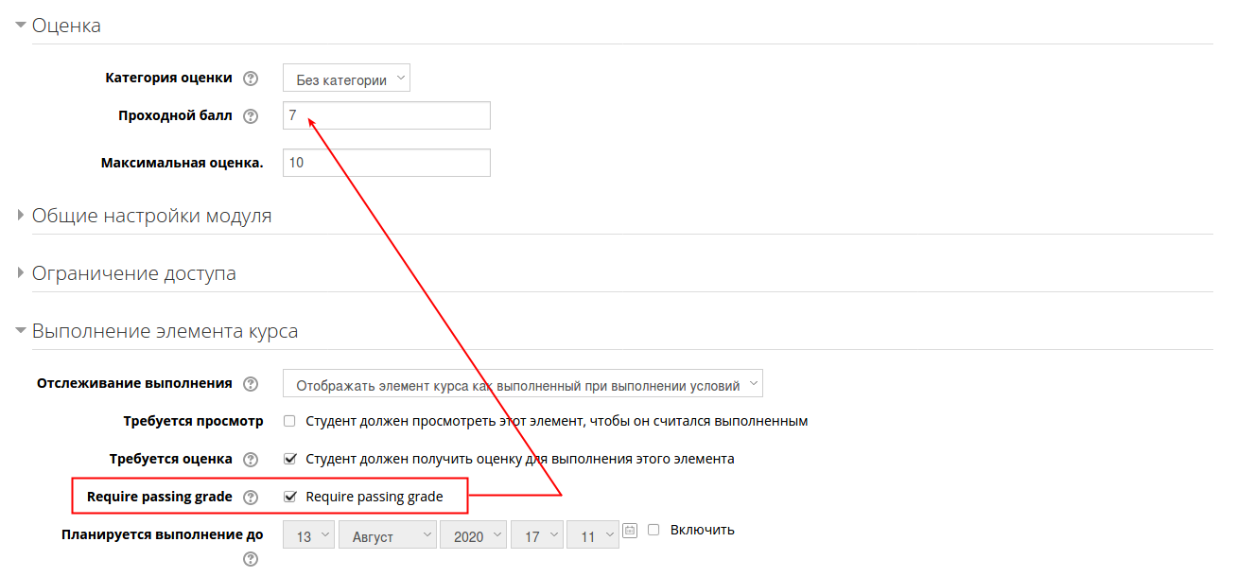The width and height of the screenshot is (1237, 577).
Task: Expand the Общие настройки модуля section
Action: (x=151, y=216)
